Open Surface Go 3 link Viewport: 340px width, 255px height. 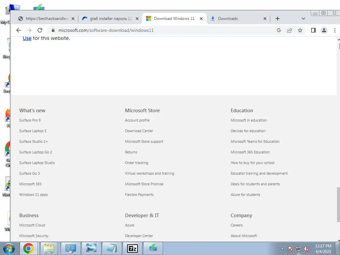coord(30,173)
